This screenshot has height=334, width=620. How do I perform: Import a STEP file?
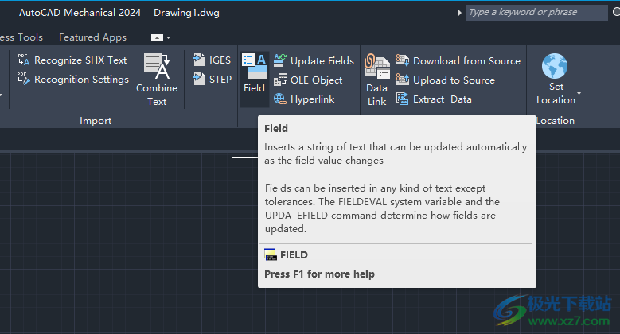[x=212, y=79]
